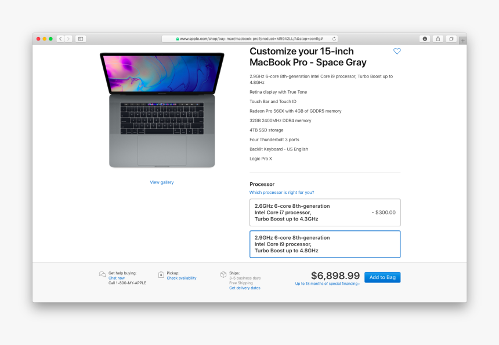This screenshot has height=345, width=499.
Task: Open the View gallery link
Action: tap(162, 182)
